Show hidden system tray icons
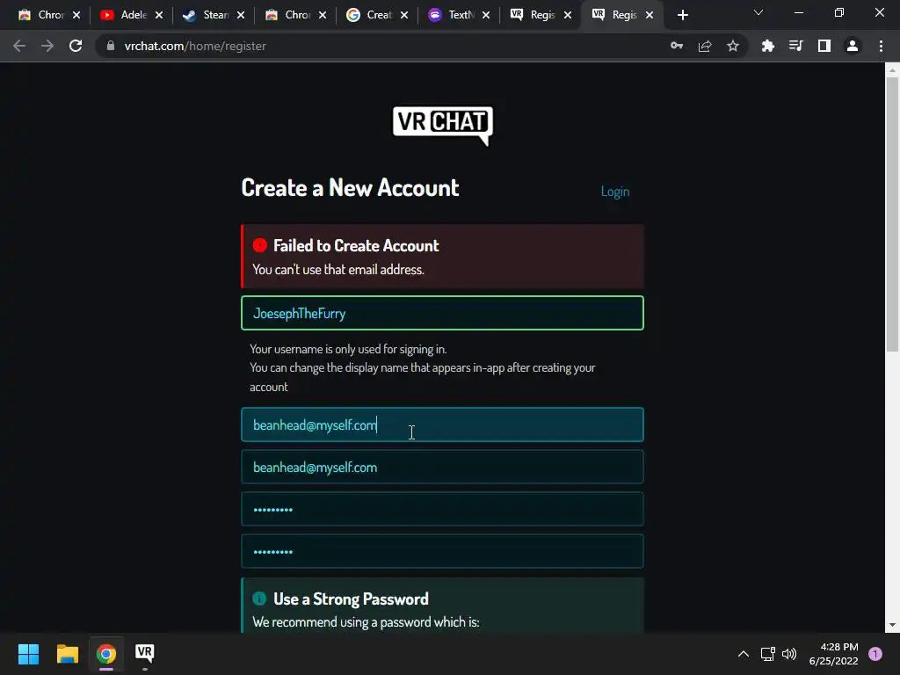This screenshot has height=675, width=900. (x=744, y=654)
